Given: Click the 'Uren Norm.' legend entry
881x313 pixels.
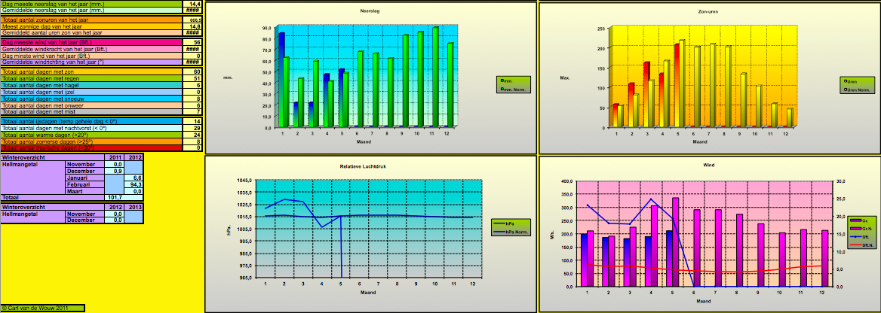Looking at the screenshot, I should point(858,90).
